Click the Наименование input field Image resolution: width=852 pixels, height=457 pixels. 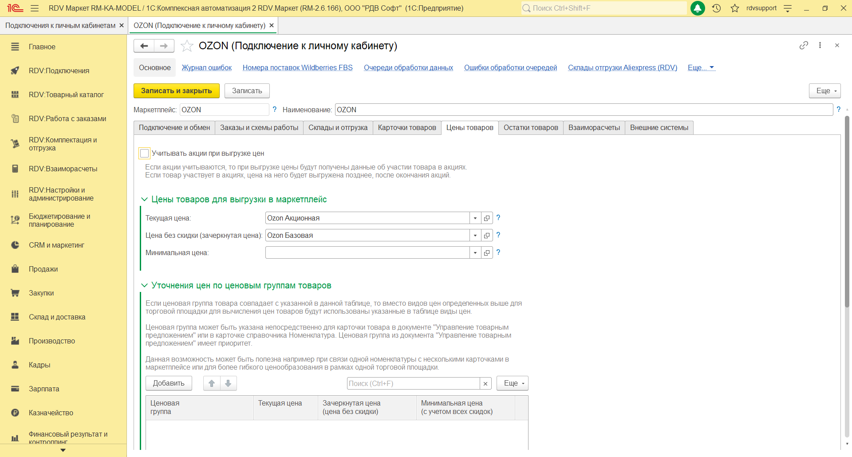click(583, 110)
